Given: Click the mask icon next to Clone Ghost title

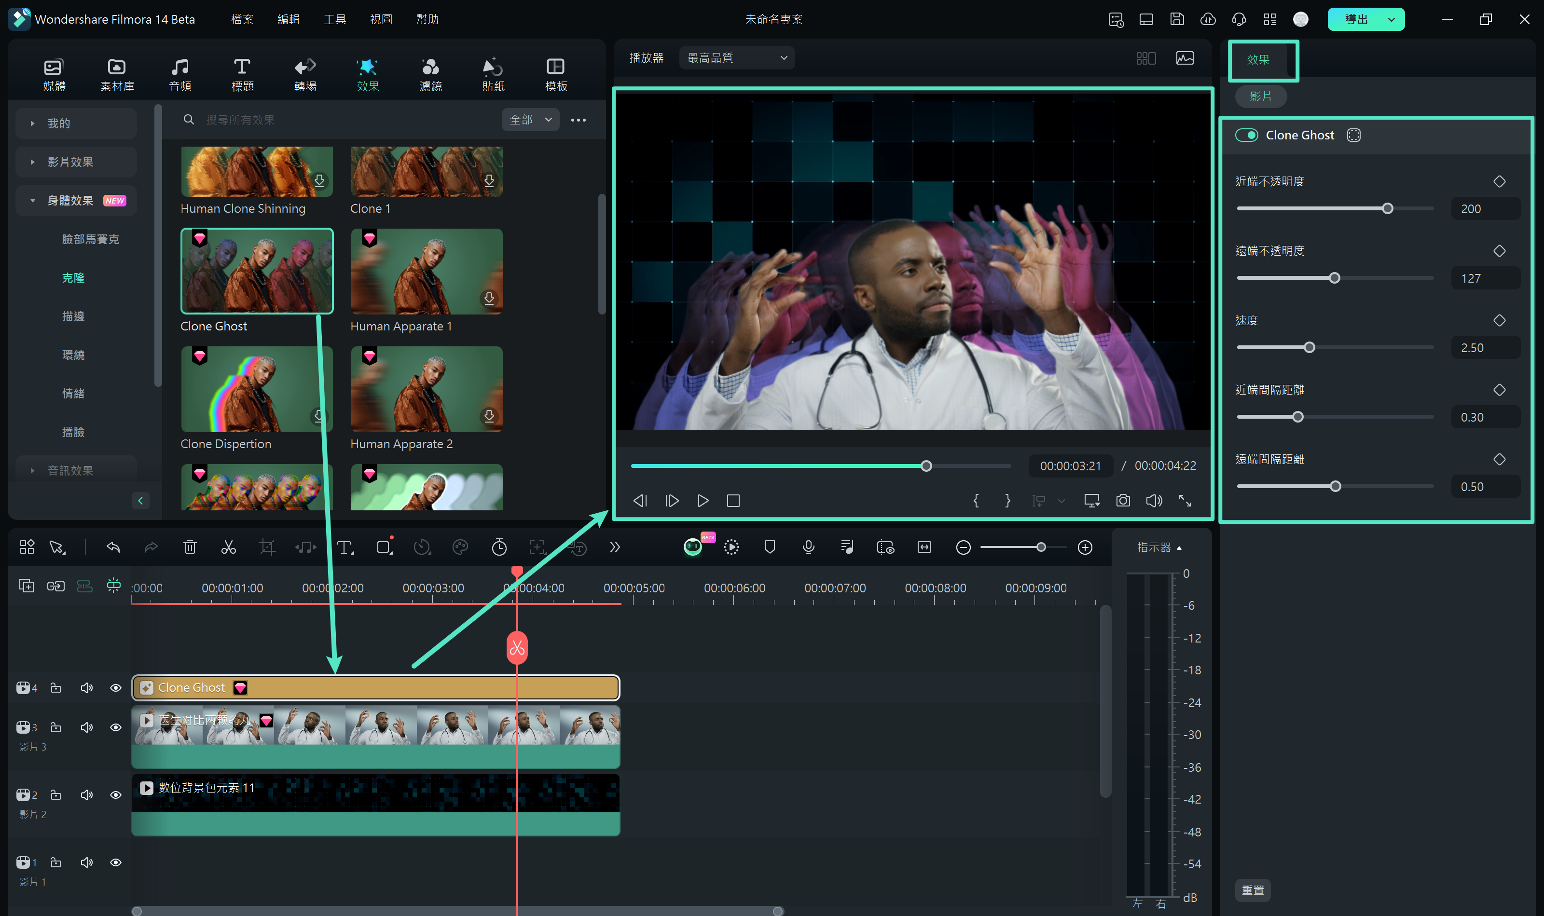Looking at the screenshot, I should click(x=1354, y=135).
